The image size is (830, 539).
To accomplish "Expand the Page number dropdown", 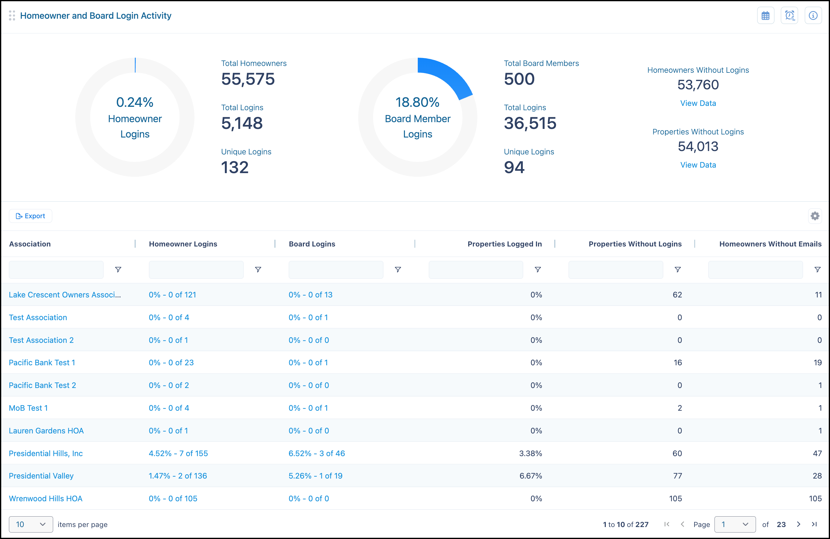I will click(x=735, y=524).
